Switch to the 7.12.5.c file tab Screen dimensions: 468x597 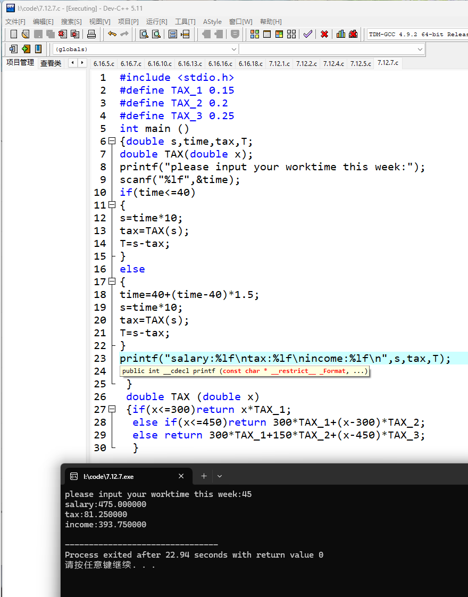361,63
